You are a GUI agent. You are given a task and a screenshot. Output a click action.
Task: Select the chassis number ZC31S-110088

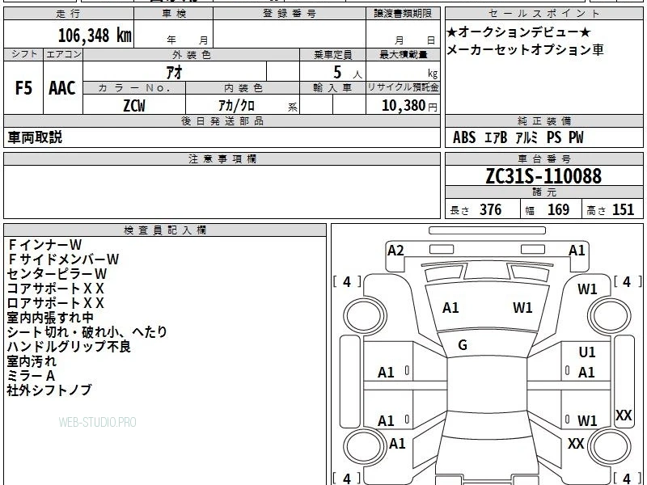click(x=543, y=176)
